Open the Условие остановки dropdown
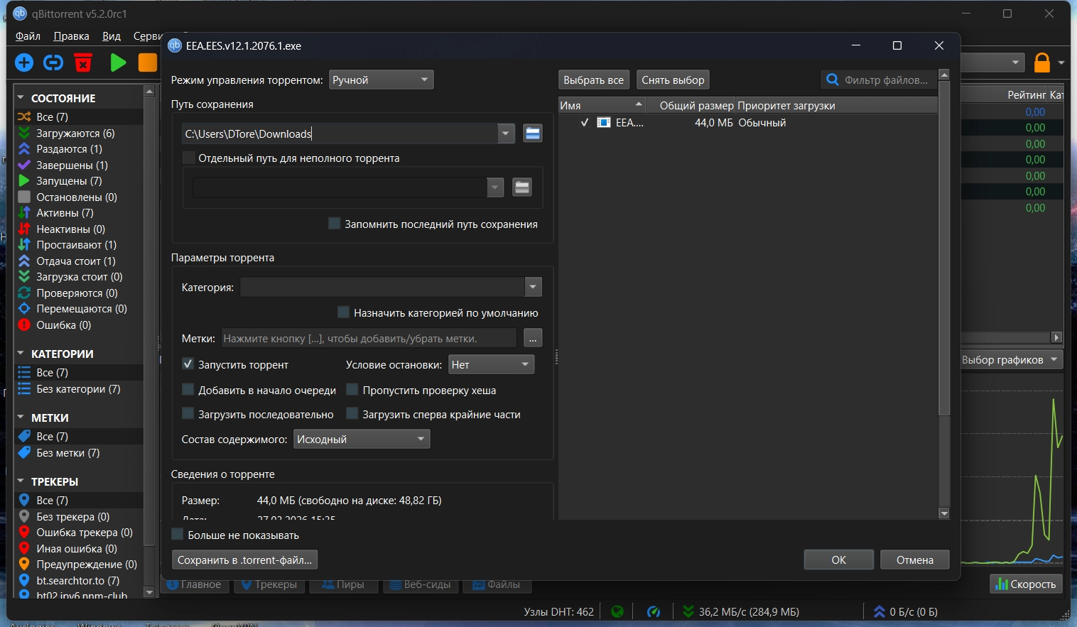This screenshot has height=627, width=1077. pyautogui.click(x=491, y=364)
